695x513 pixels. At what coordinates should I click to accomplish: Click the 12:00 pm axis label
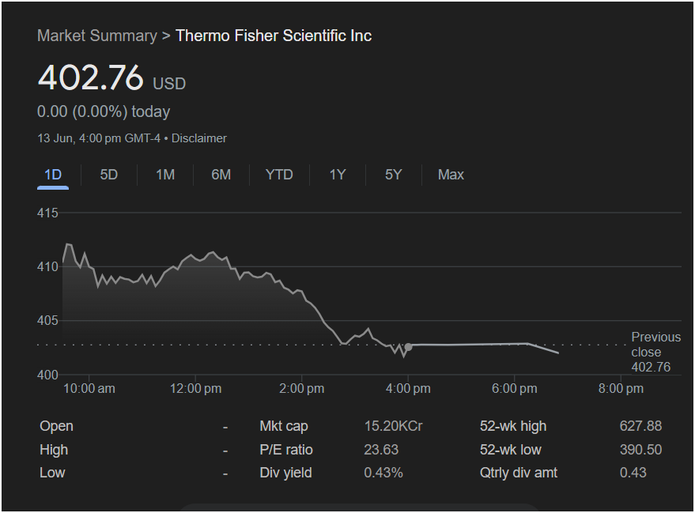(196, 388)
